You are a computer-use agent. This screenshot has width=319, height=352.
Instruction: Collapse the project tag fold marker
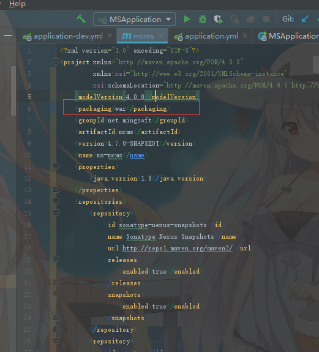pyautogui.click(x=56, y=61)
